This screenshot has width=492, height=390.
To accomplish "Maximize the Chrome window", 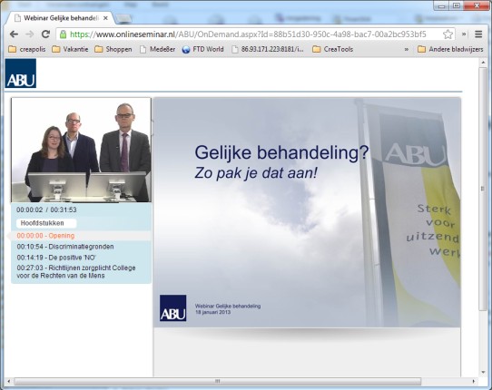I will point(457,5).
